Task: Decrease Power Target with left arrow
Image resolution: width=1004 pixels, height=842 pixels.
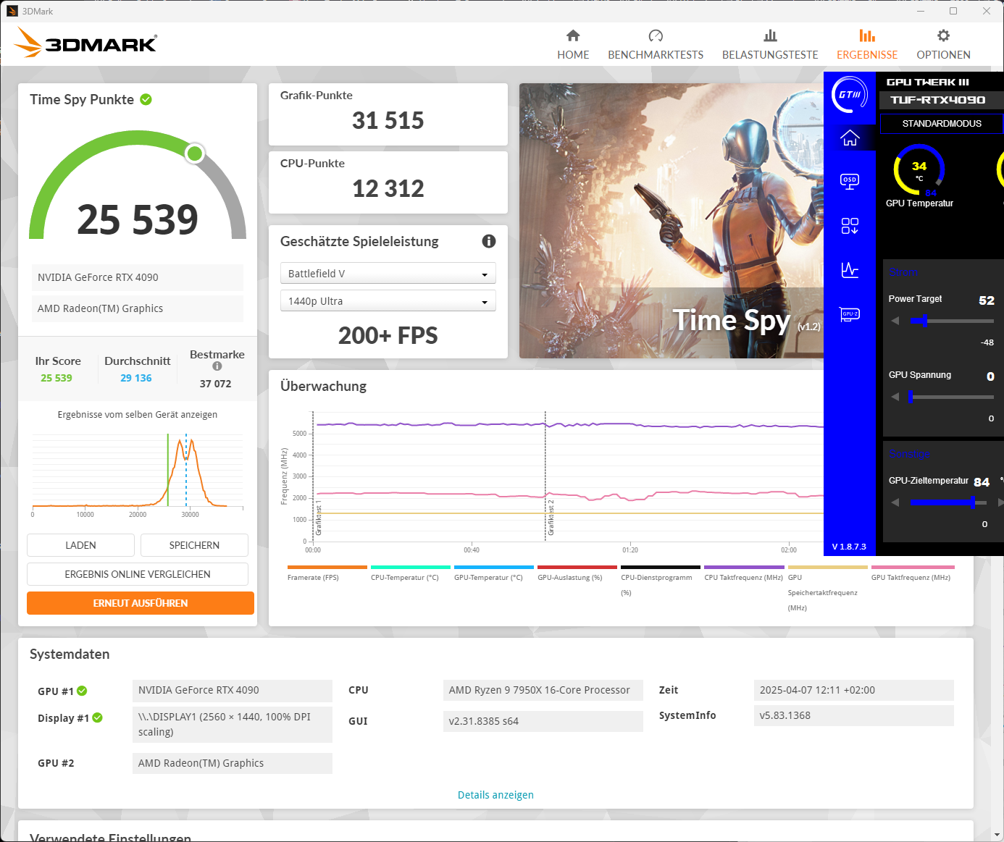Action: (x=895, y=320)
